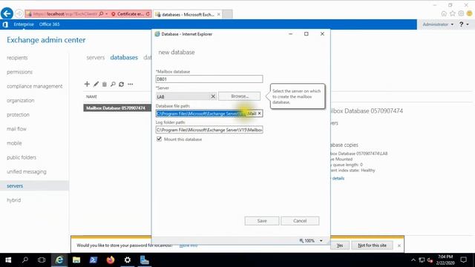Click Browse to choose a server

[x=239, y=96]
